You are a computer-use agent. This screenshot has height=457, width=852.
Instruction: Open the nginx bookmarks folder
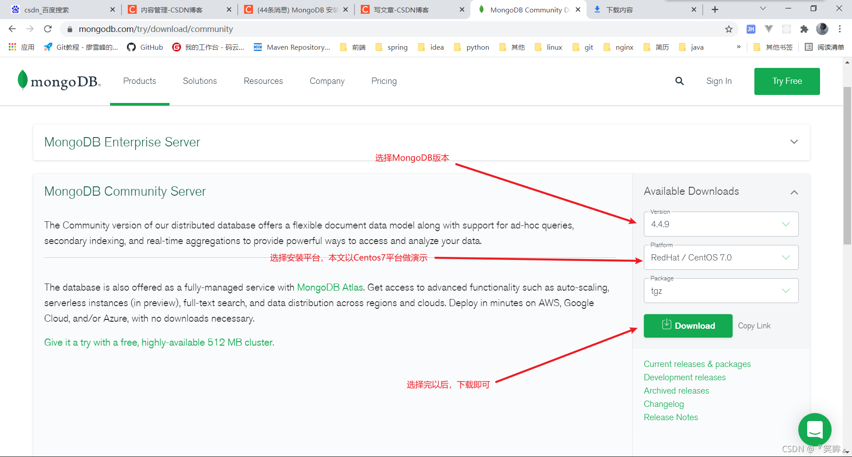619,47
